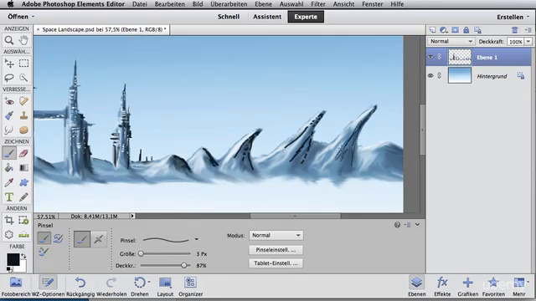Open the Öffnen dropdown
Image resolution: width=536 pixels, height=301 pixels.
(x=21, y=17)
